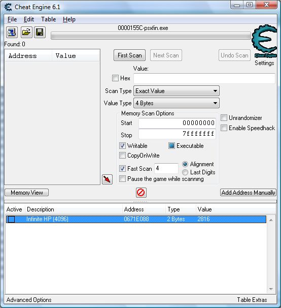Toggle the Executable checkbox
The height and width of the screenshot is (308, 281).
pos(171,146)
